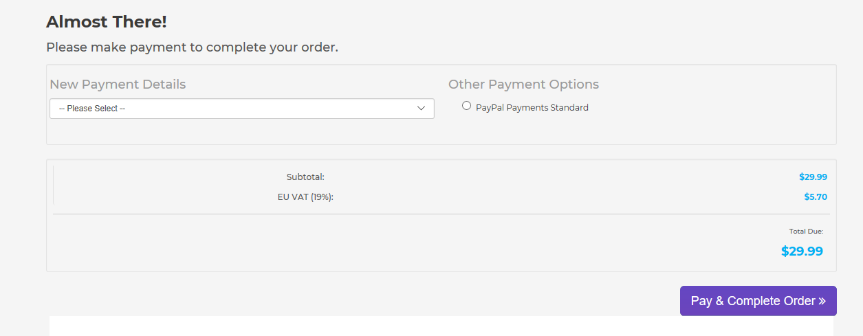Click the Total Due label
This screenshot has height=336, width=863.
pos(806,232)
